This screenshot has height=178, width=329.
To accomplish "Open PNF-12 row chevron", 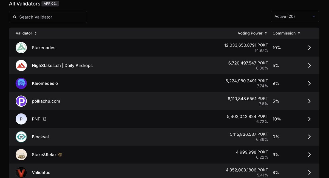I will point(309,119).
